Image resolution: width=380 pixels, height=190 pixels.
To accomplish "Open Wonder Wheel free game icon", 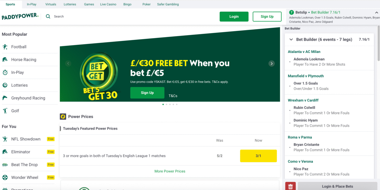I will tap(5, 177).
